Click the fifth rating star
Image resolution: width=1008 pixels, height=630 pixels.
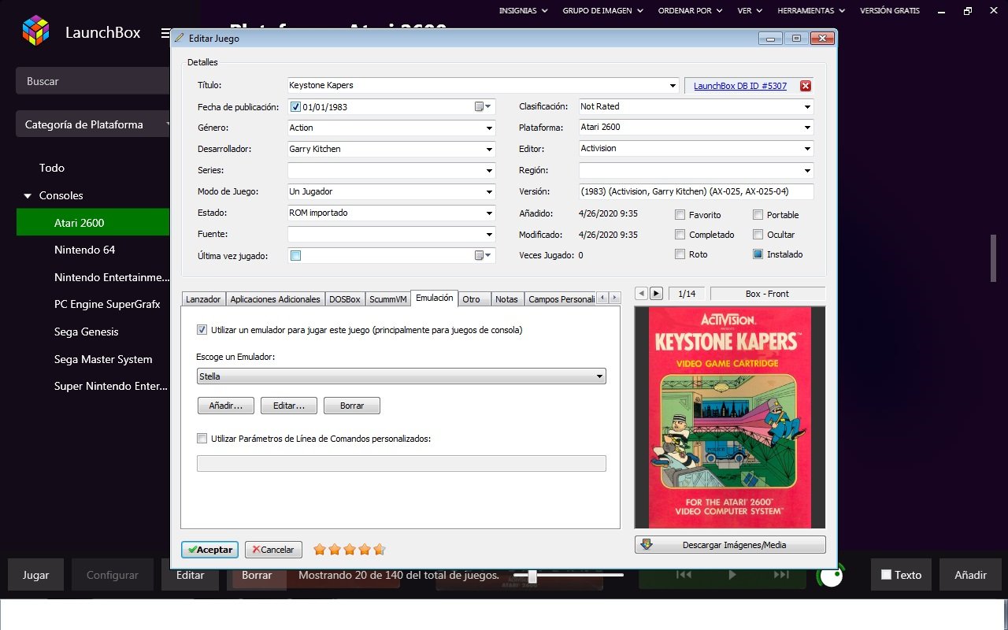point(380,550)
